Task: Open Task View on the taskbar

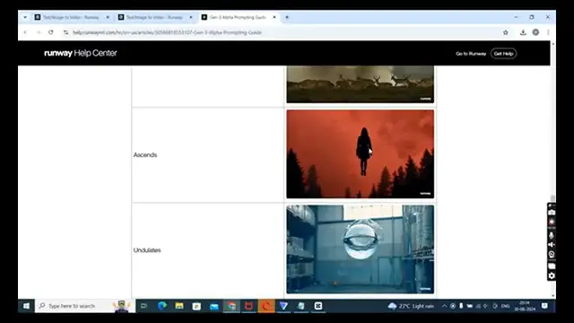Action: click(x=143, y=306)
